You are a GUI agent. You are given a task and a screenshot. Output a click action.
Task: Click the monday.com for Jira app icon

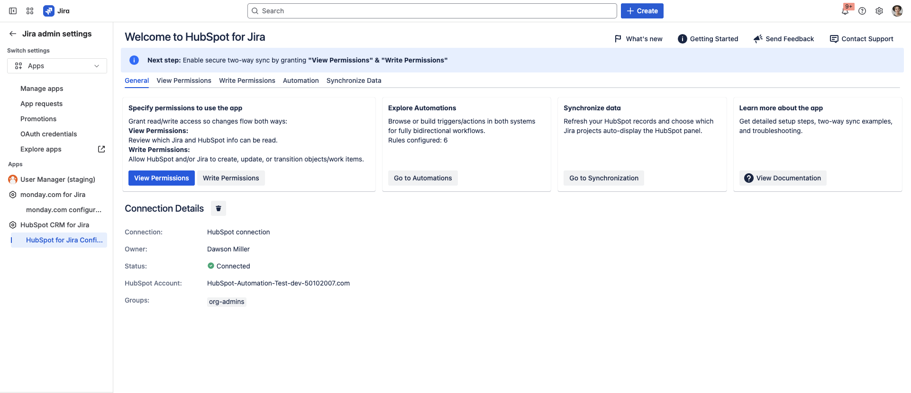coord(13,195)
